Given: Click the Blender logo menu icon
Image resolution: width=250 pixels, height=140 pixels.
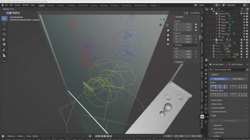Looking at the screenshot, I should point(2,5).
